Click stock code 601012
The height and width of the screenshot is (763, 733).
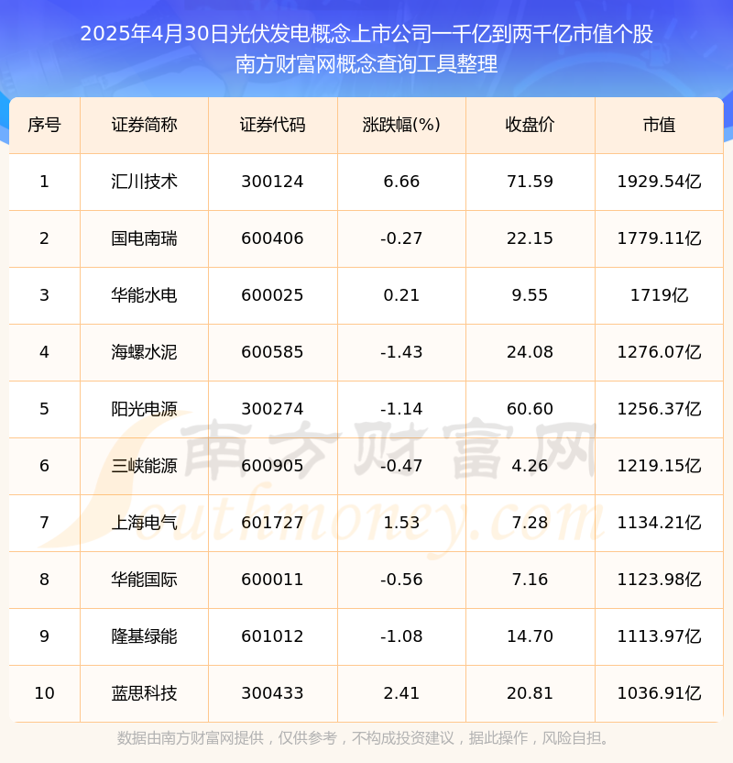[272, 636]
